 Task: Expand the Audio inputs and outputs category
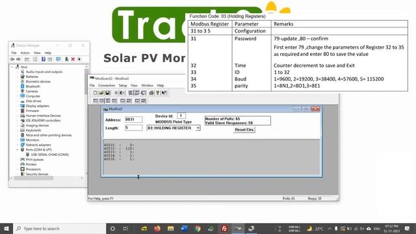(x=18, y=71)
